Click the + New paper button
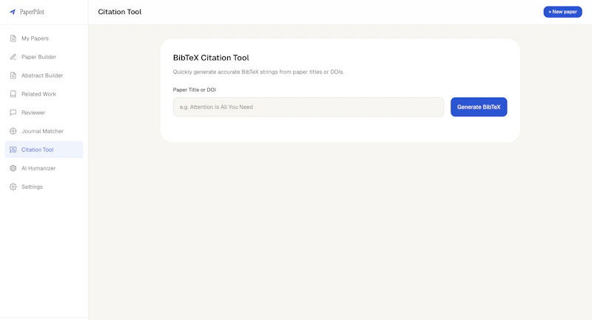Image resolution: width=592 pixels, height=320 pixels. click(x=562, y=12)
